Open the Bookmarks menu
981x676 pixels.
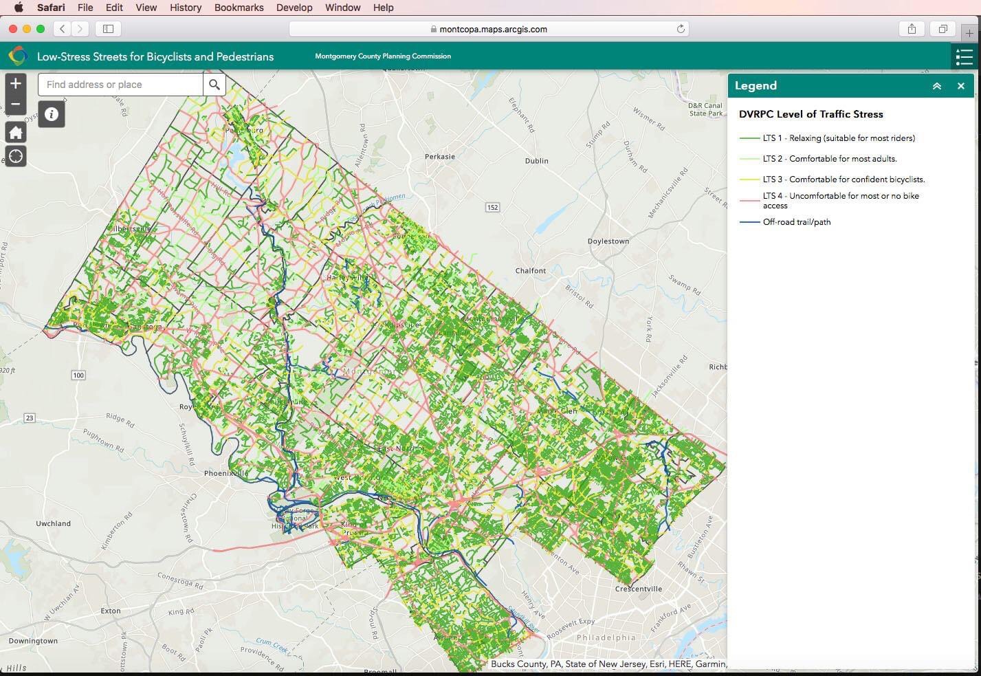click(239, 8)
